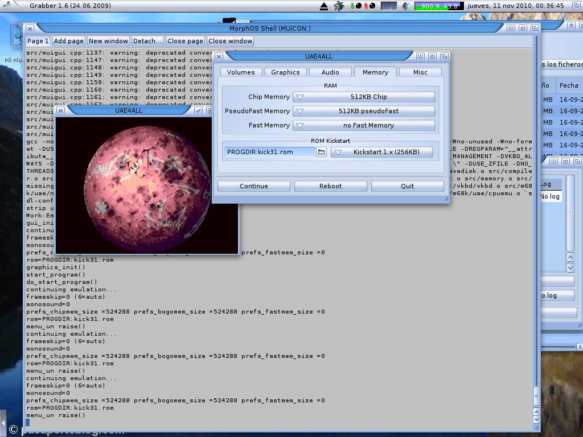
Task: Switch to the Graphics tab
Action: [x=285, y=72]
